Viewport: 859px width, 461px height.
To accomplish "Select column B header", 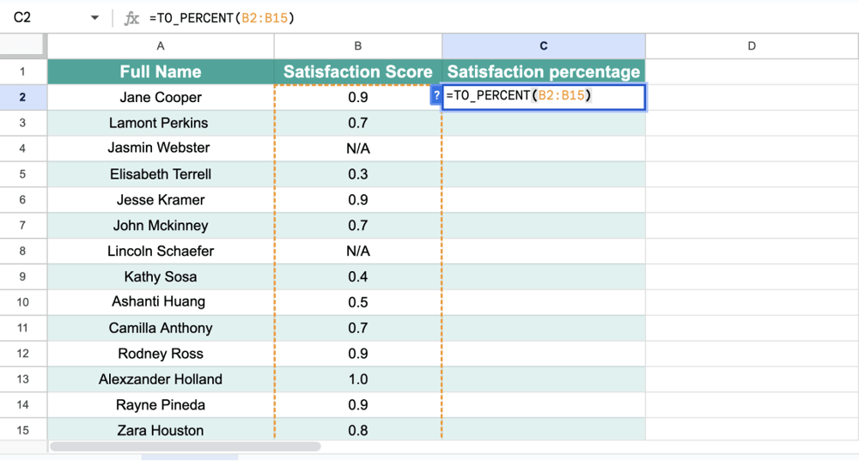I will click(x=358, y=46).
